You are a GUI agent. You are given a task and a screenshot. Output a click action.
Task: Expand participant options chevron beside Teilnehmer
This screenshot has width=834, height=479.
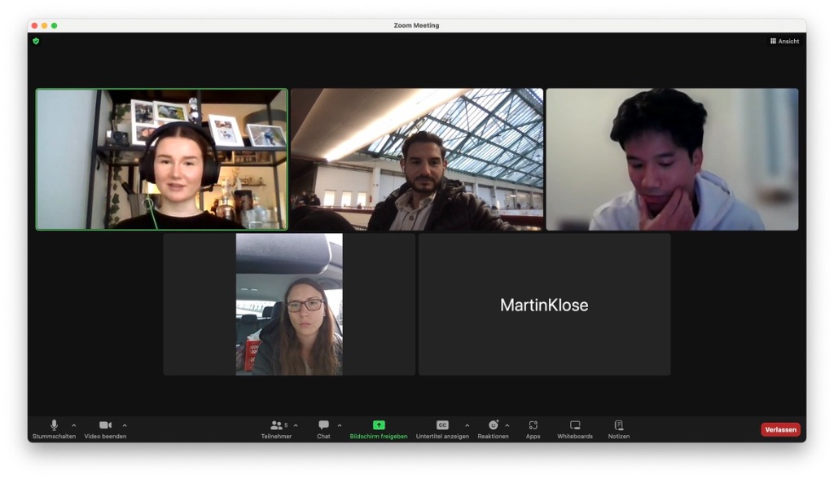pyautogui.click(x=295, y=424)
